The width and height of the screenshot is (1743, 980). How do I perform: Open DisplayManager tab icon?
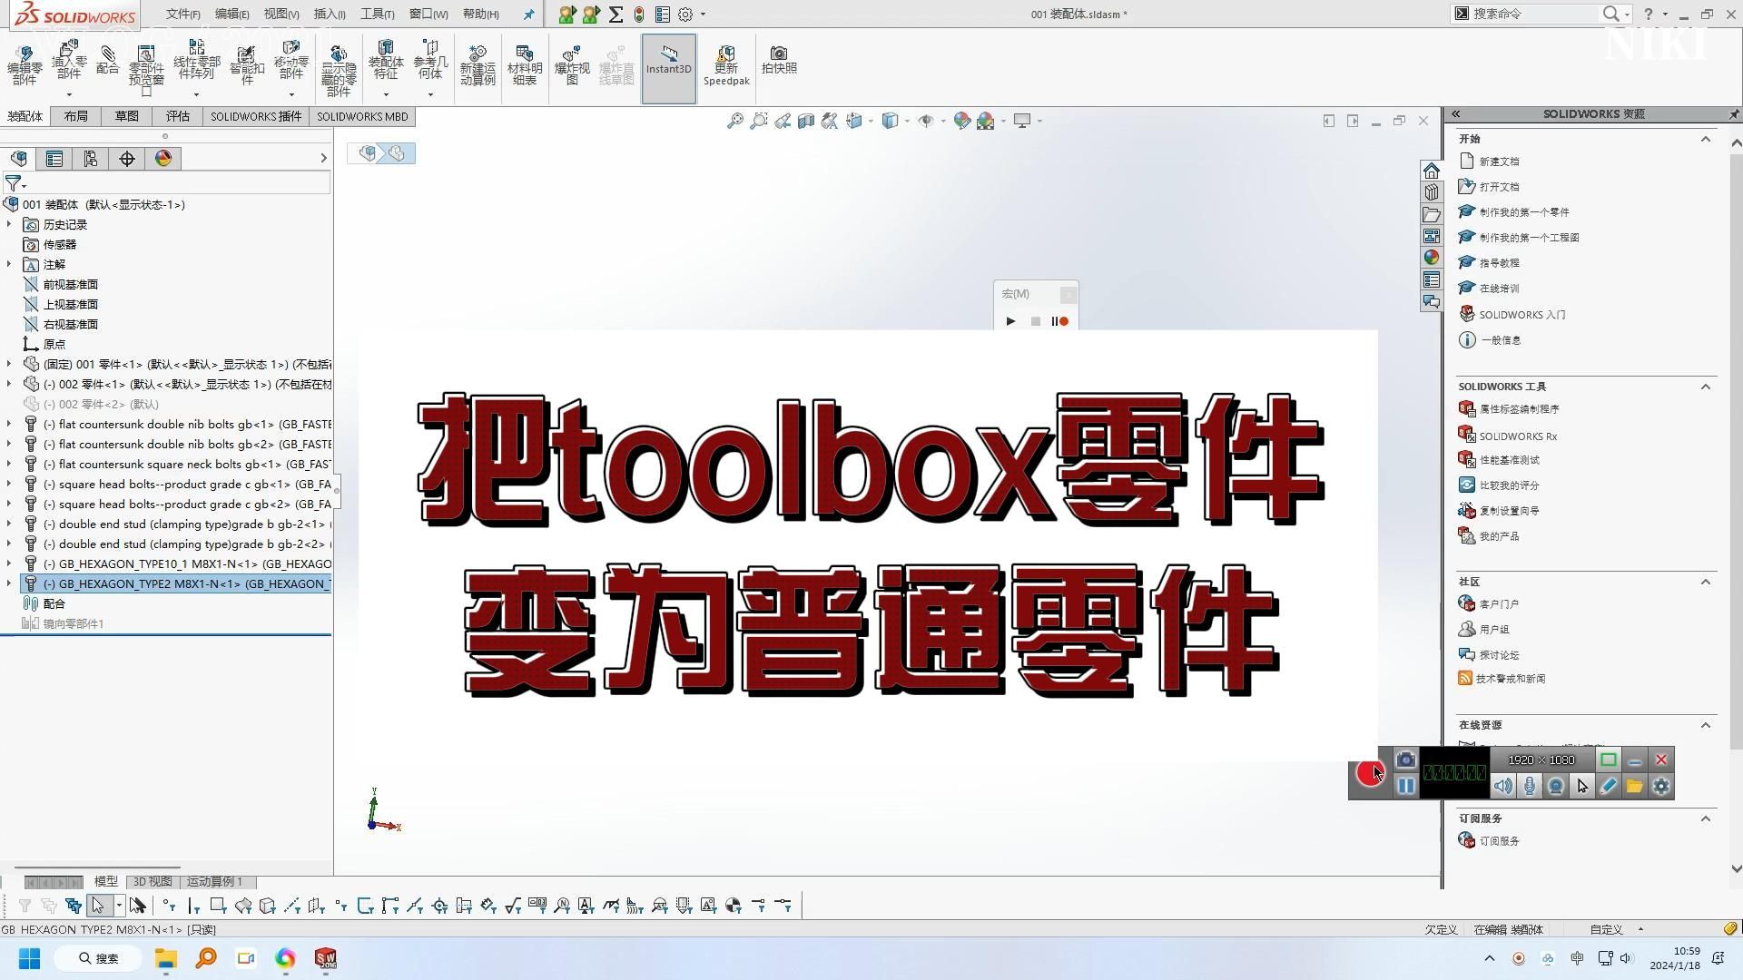coord(163,159)
